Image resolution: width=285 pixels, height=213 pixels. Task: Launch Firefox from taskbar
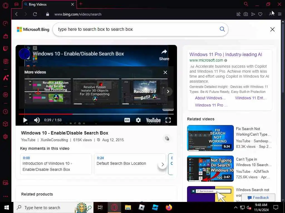[169, 207]
